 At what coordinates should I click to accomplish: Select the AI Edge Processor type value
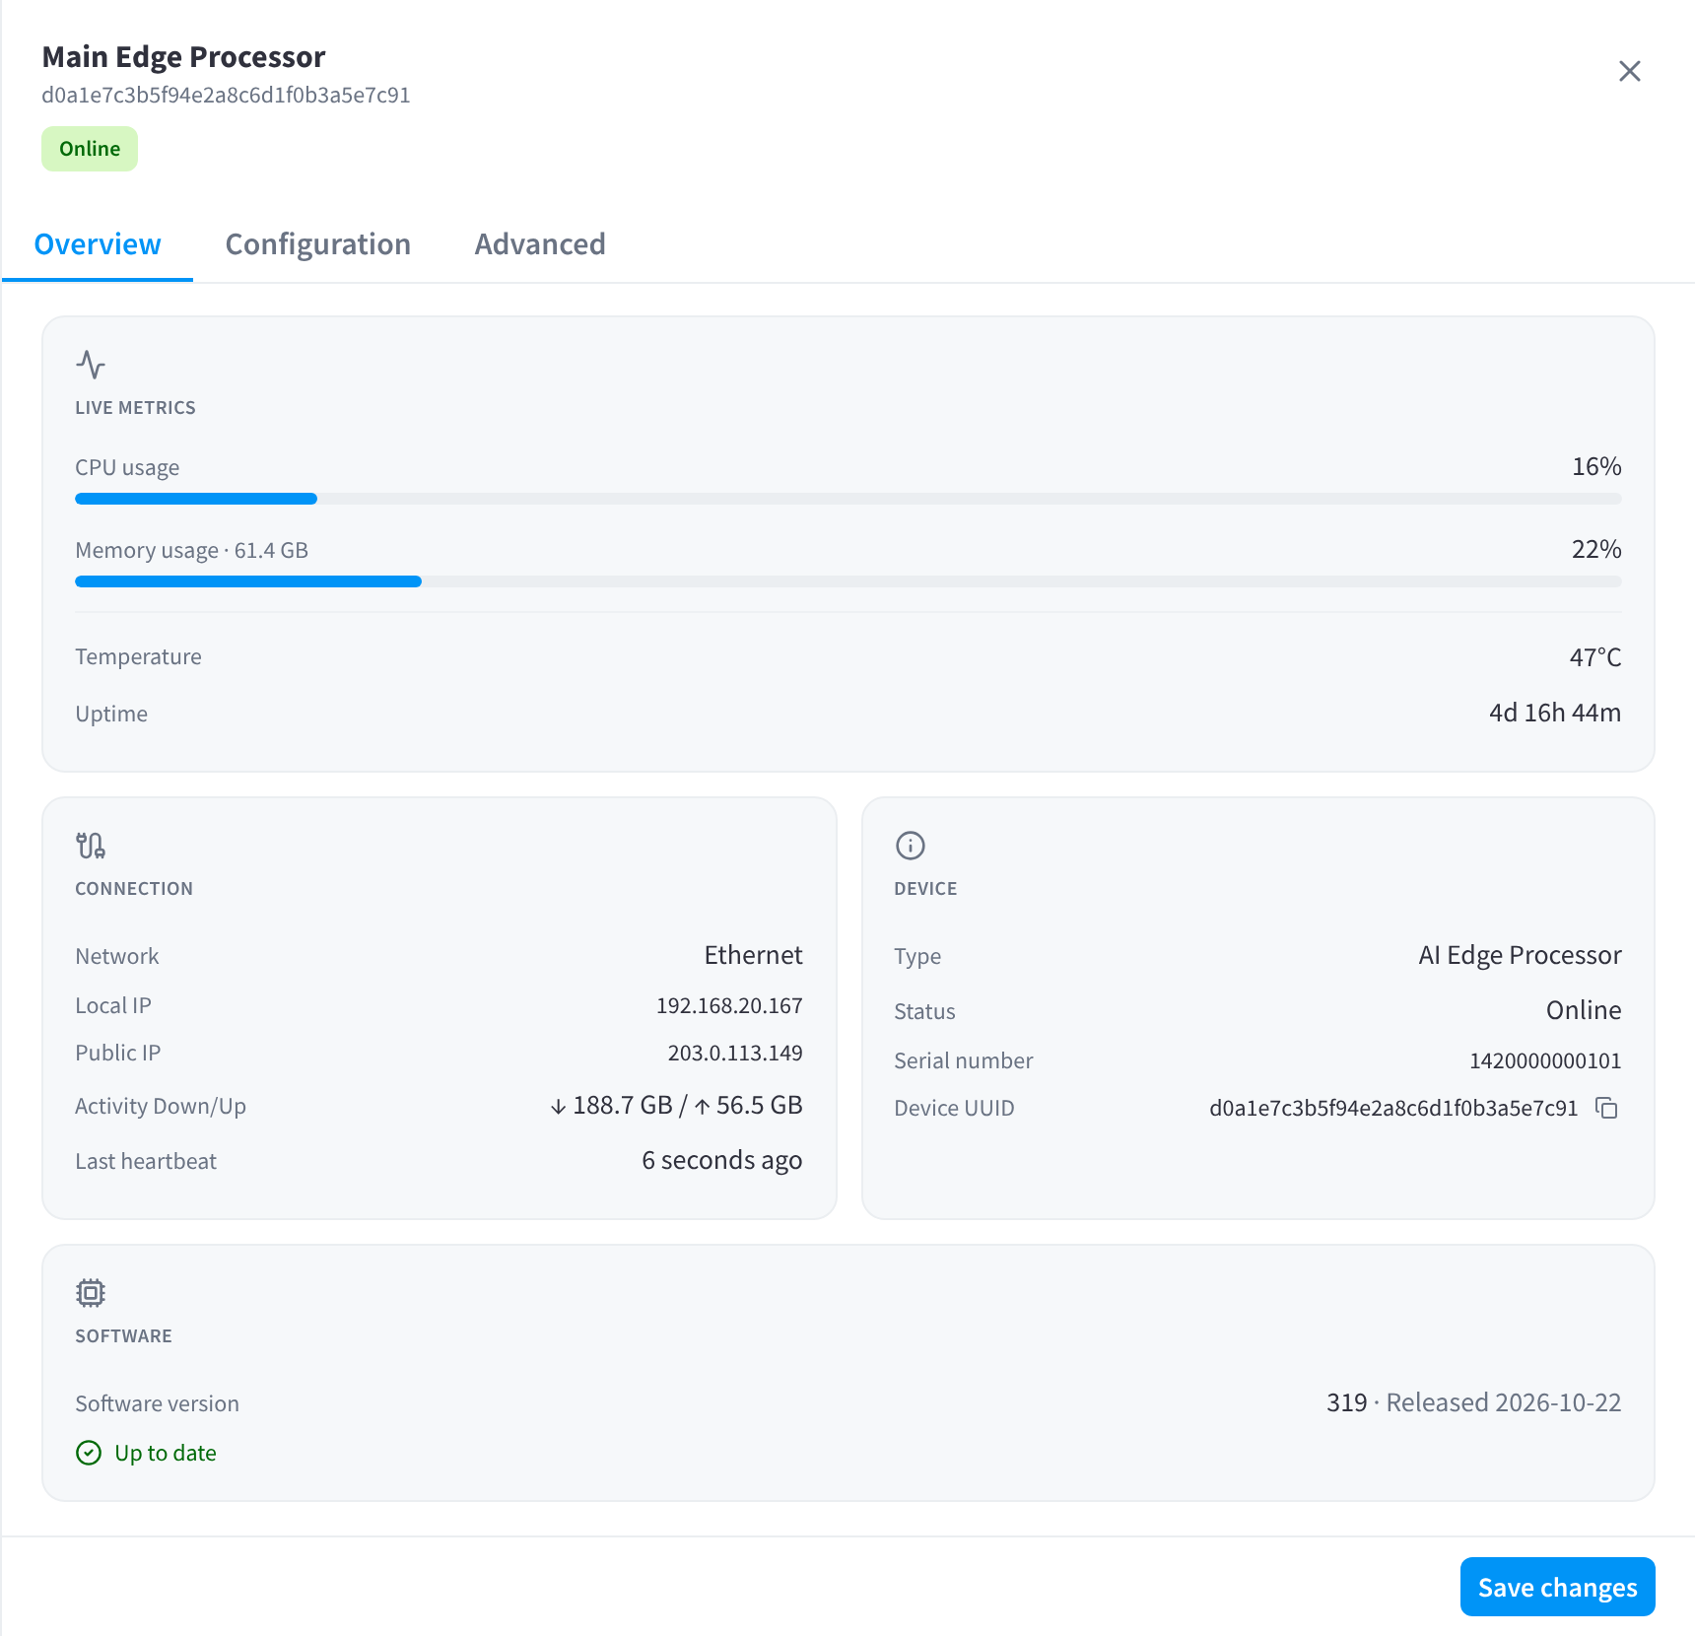point(1520,955)
